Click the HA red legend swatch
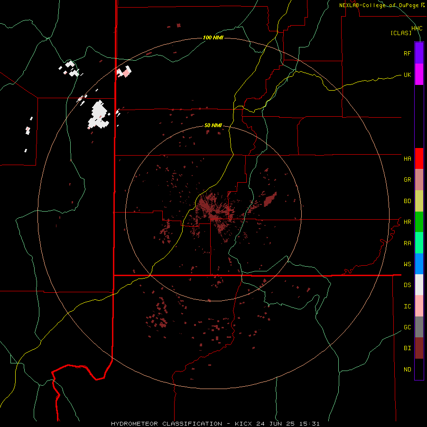Screen dimensions: 427x427 pyautogui.click(x=419, y=158)
